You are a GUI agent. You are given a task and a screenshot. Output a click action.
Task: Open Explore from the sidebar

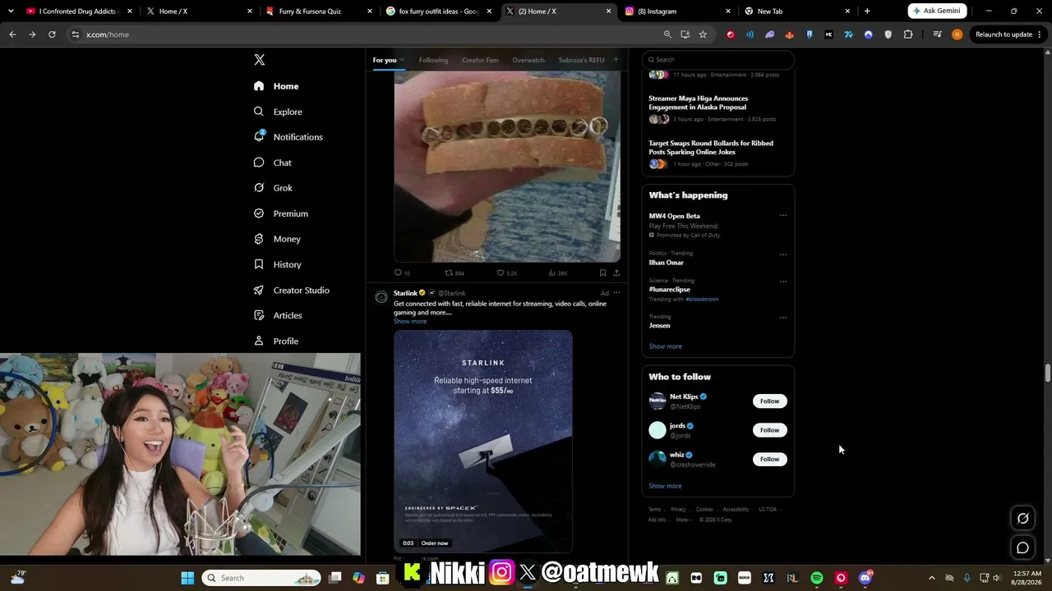(x=279, y=112)
